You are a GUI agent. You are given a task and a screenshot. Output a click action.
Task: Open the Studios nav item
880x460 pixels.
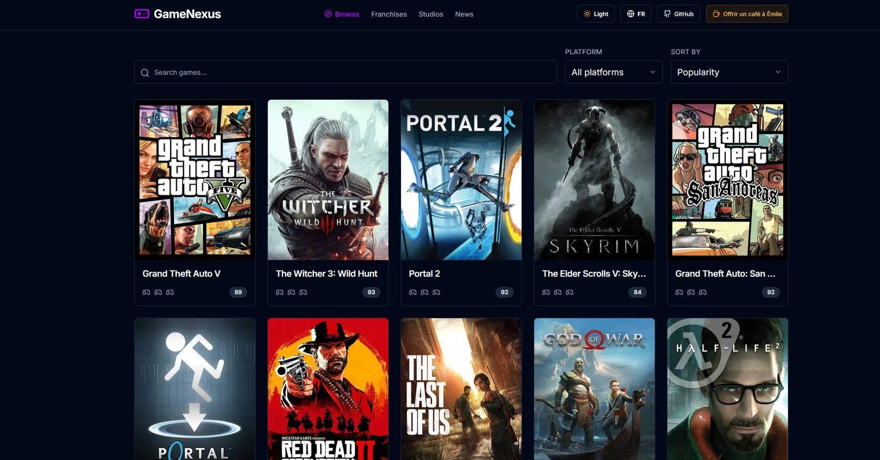pyautogui.click(x=431, y=14)
